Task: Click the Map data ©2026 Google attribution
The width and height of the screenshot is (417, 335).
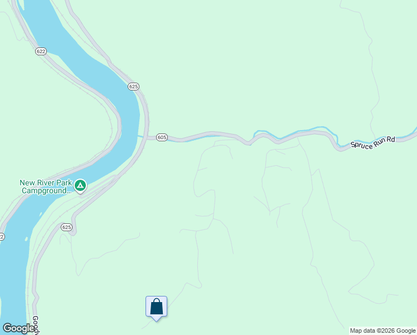Action: (x=382, y=331)
